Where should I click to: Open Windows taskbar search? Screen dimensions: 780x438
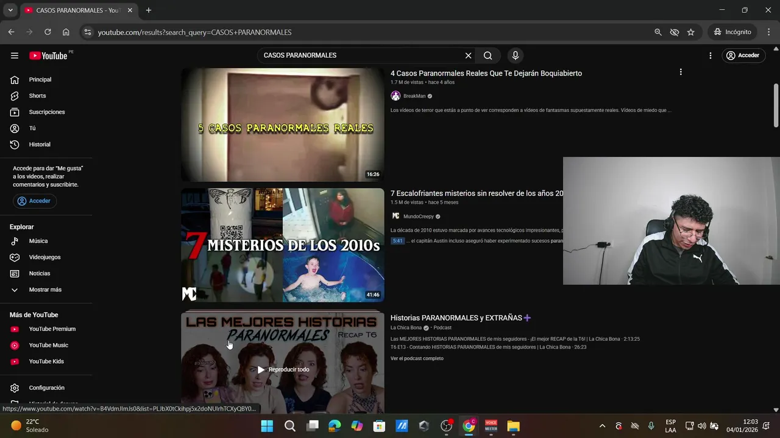pos(290,426)
